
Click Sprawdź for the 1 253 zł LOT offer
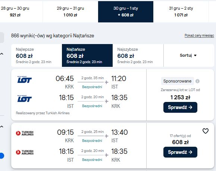180,107
